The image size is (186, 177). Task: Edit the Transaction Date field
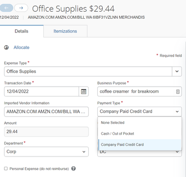click(x=41, y=91)
